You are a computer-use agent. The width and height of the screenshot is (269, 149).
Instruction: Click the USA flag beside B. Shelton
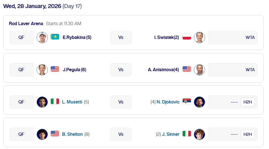(55, 134)
